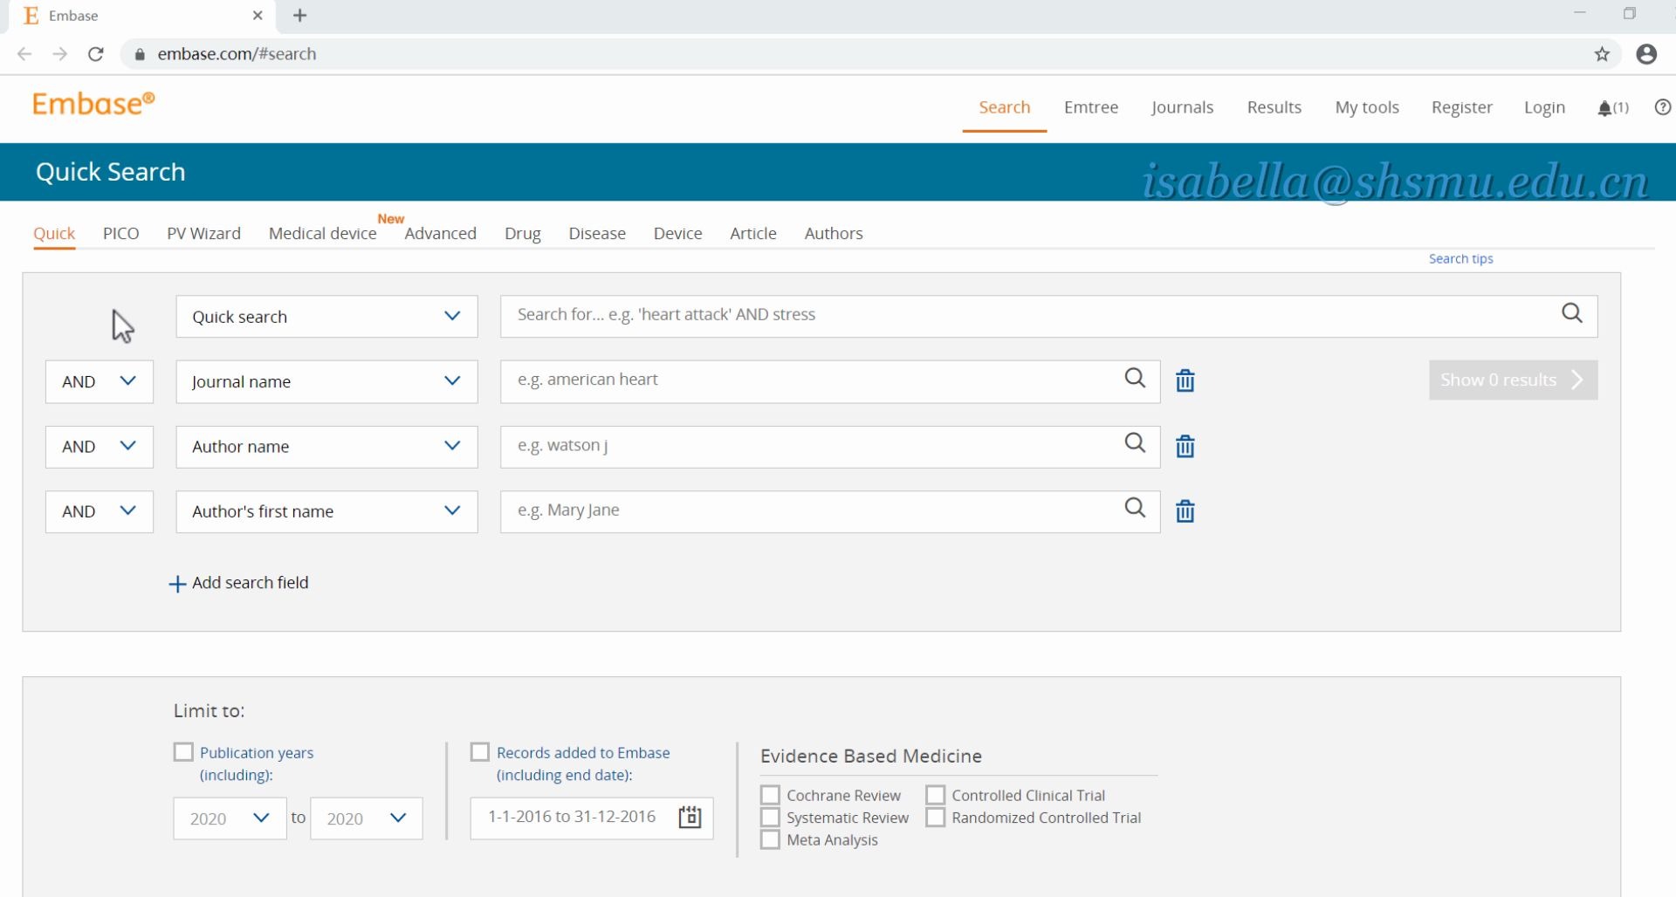
Task: Switch to the Authors search tab
Action: [x=834, y=233]
